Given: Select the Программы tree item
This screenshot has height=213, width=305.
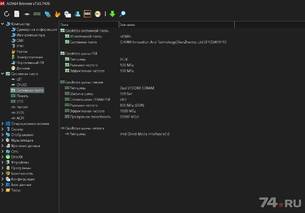Looking at the screenshot, I should point(21,168).
